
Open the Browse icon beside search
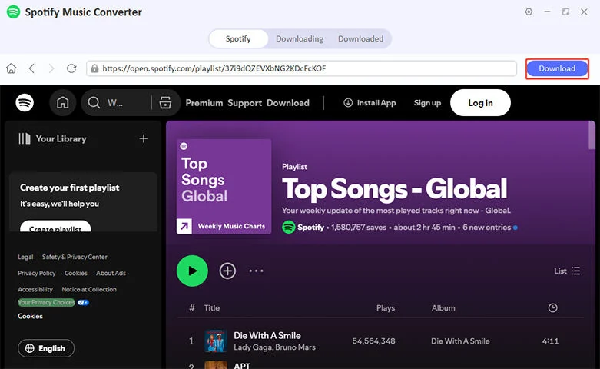point(165,102)
